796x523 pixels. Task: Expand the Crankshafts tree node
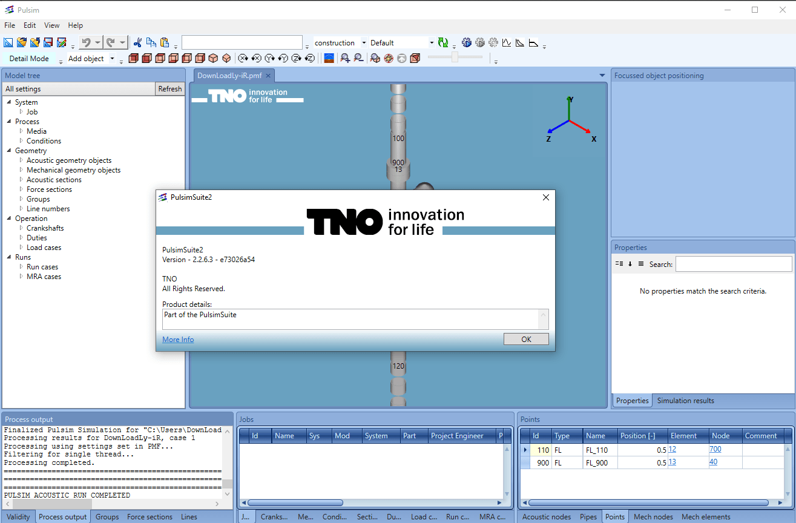21,228
